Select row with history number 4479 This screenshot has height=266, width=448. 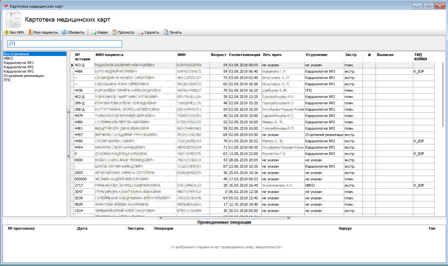pyautogui.click(x=252, y=116)
